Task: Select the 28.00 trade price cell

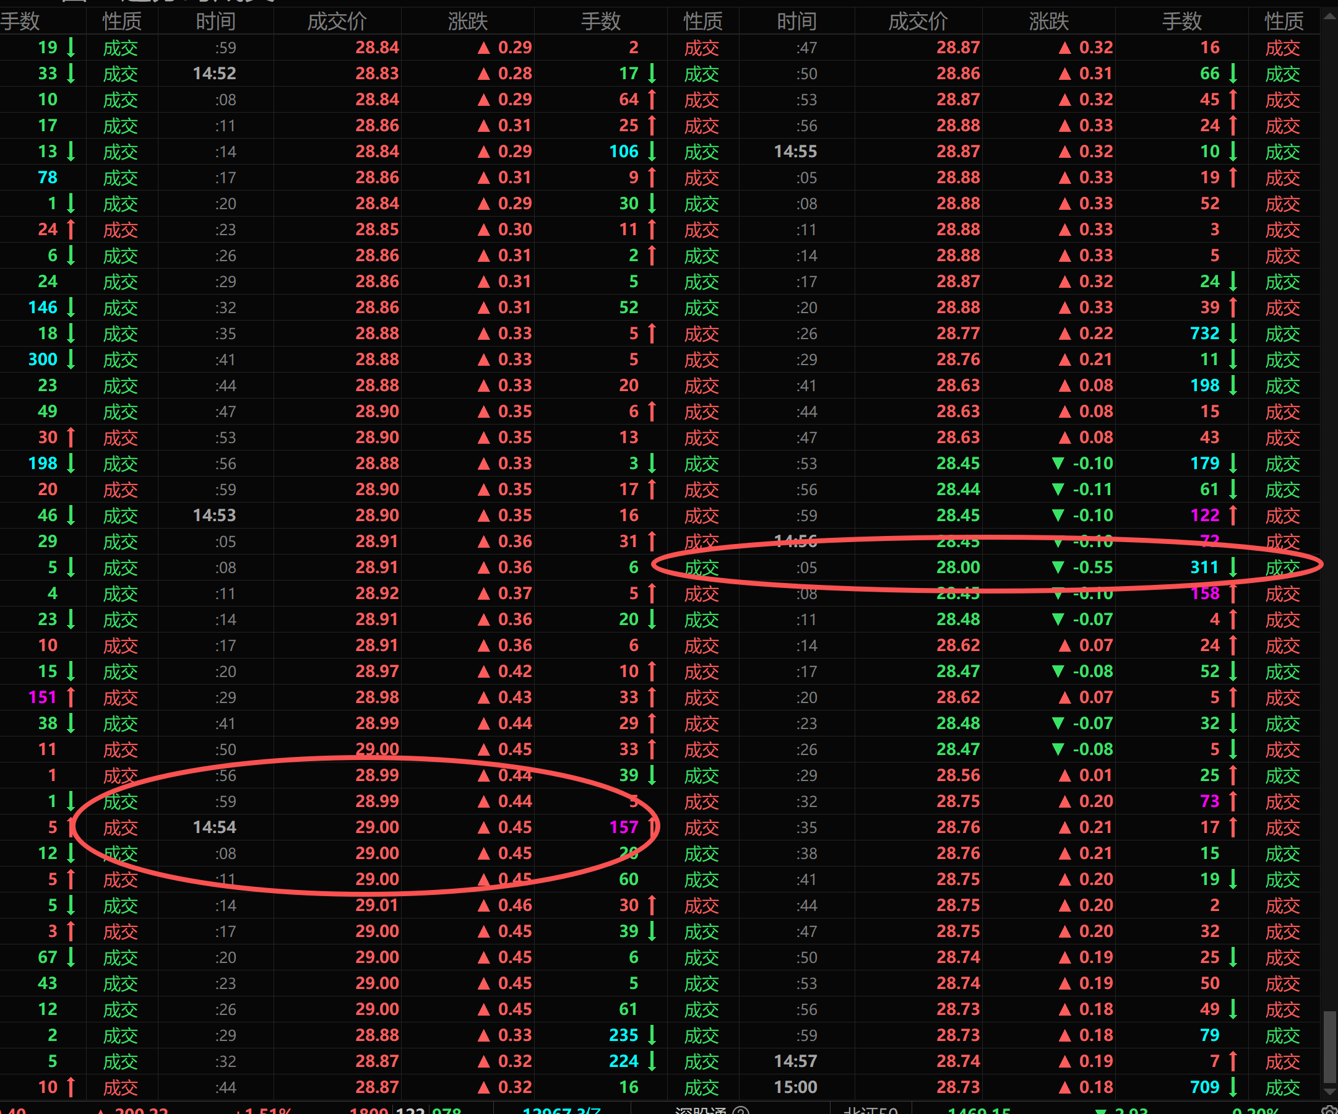Action: 957,567
